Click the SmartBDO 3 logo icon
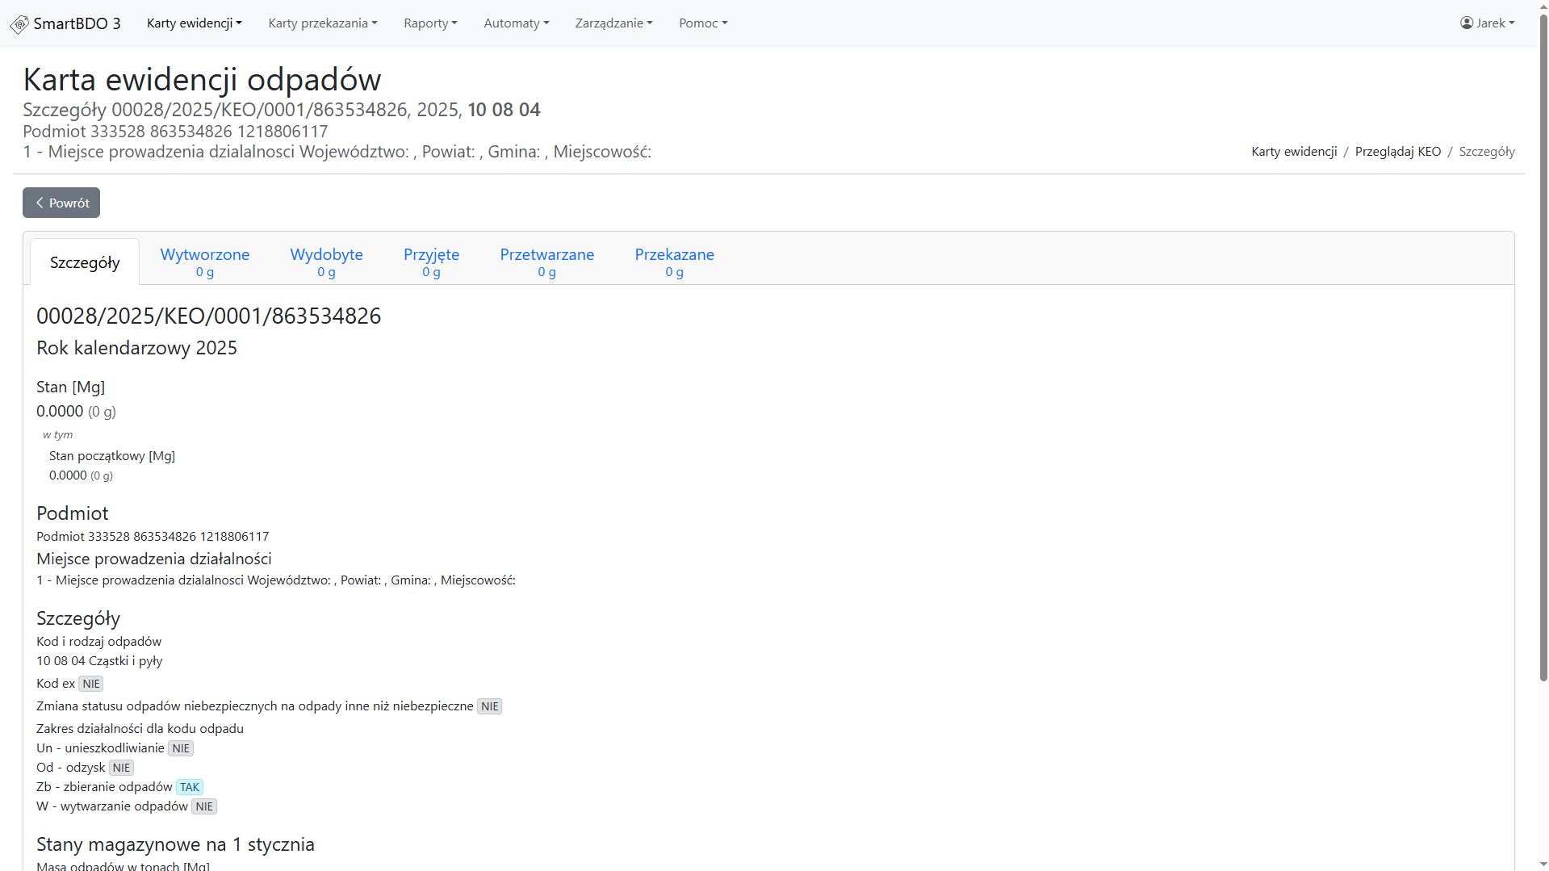1549x871 pixels. click(19, 24)
